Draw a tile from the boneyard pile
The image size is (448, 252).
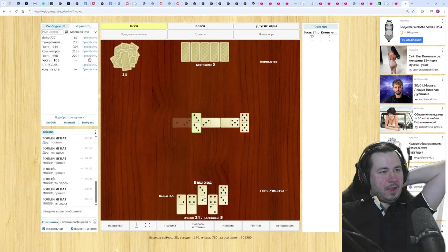(125, 56)
